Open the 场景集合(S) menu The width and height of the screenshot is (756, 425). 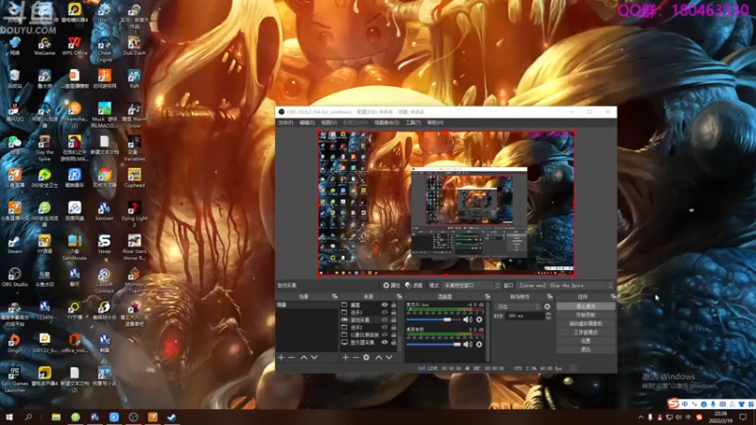(x=387, y=123)
